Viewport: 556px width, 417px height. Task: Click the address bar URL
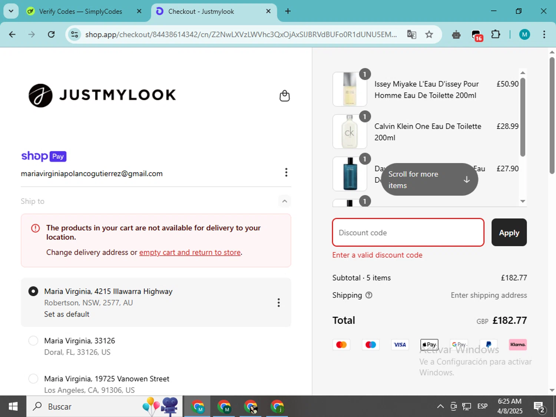[x=241, y=34]
